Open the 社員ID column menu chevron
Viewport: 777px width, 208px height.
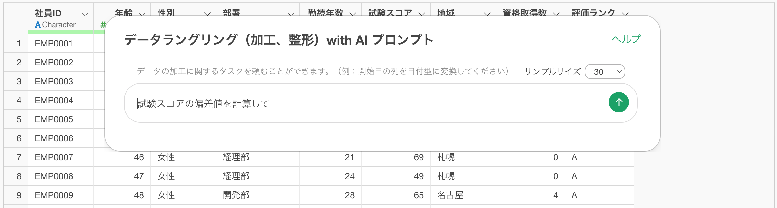(85, 14)
